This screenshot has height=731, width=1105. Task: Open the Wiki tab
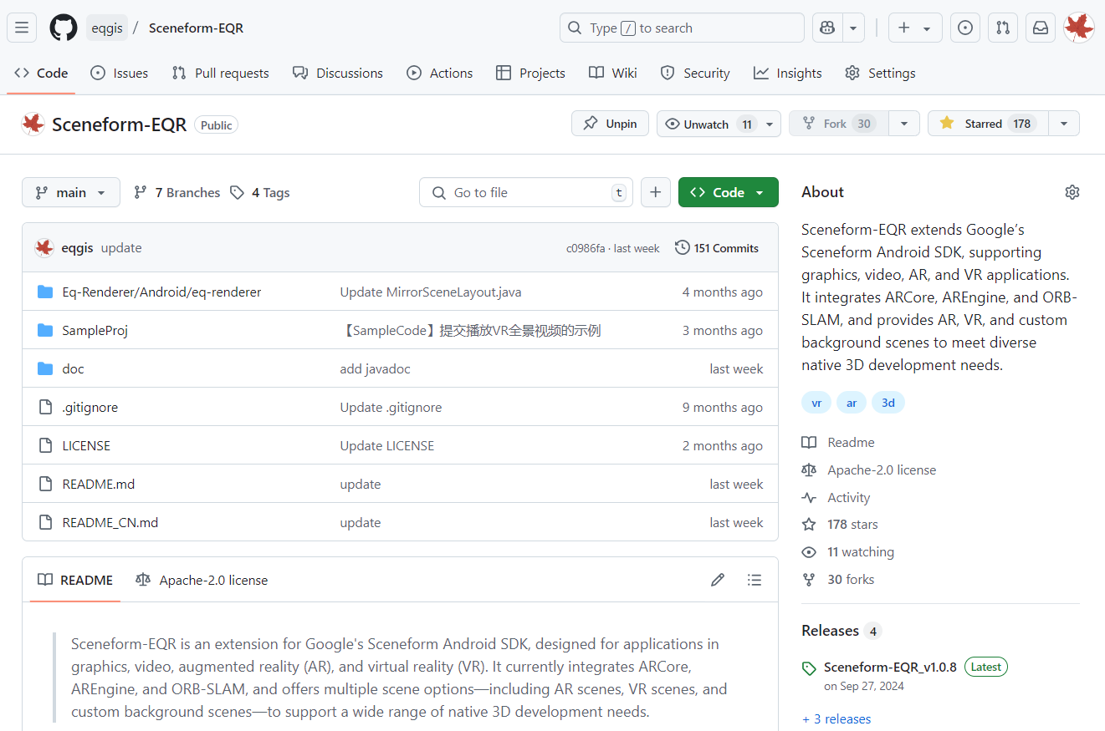[x=613, y=73]
